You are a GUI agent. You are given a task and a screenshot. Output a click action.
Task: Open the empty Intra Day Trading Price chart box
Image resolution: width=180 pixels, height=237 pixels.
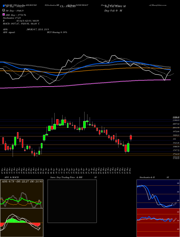[72, 201]
